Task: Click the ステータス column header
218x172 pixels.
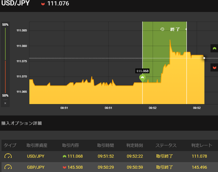Action: [166, 145]
